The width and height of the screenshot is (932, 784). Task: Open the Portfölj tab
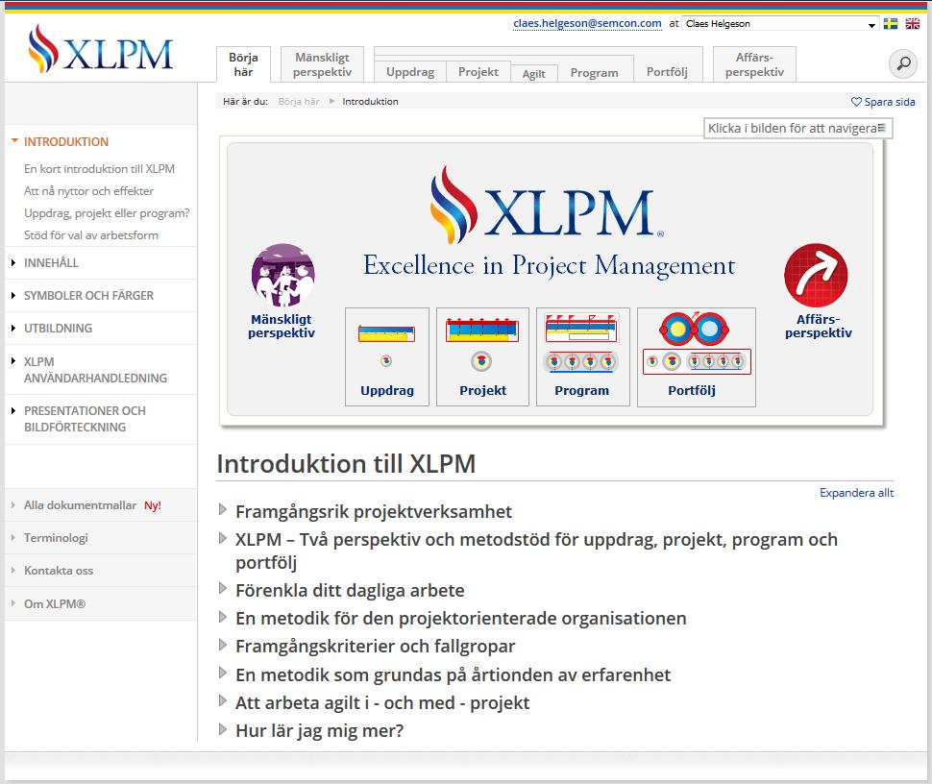click(668, 71)
